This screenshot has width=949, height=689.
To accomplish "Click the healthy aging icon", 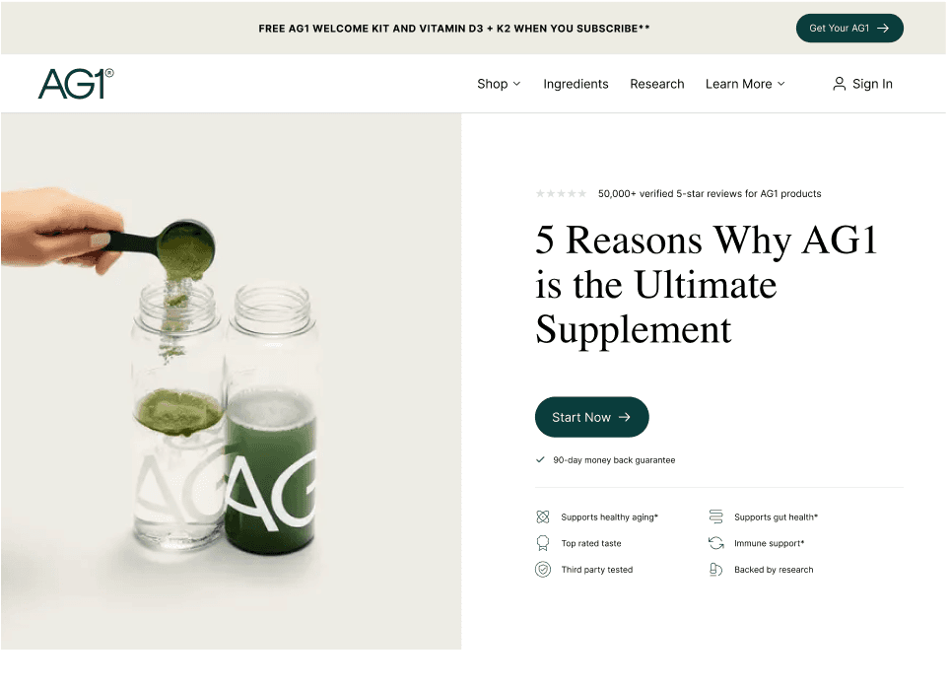I will click(x=543, y=517).
